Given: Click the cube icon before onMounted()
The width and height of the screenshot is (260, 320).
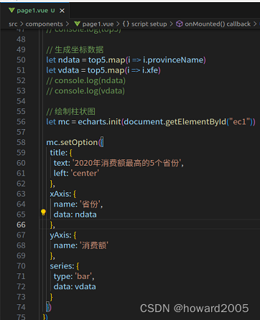Looking at the screenshot, I should point(180,24).
